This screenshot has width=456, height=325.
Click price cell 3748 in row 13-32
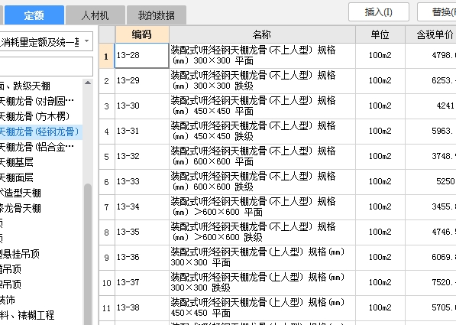tap(431, 157)
